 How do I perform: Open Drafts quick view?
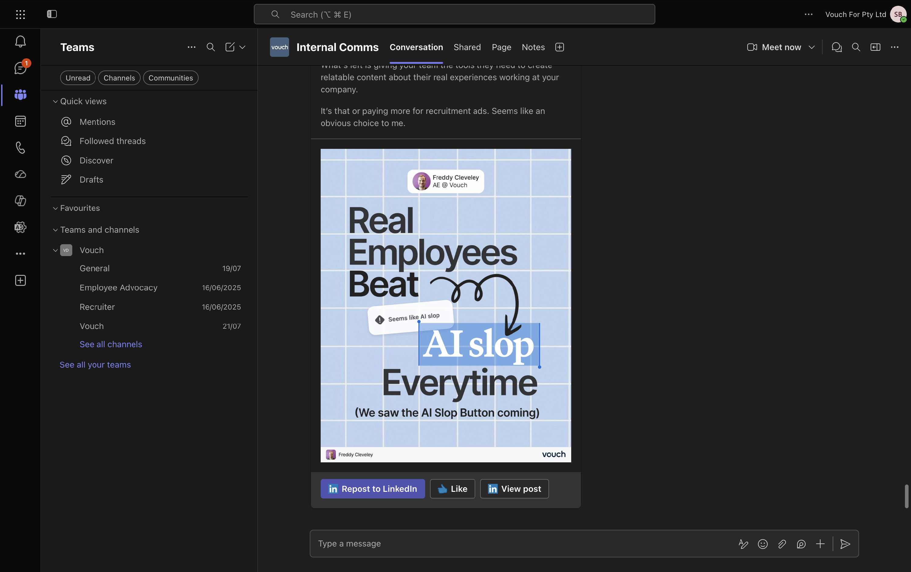point(91,180)
